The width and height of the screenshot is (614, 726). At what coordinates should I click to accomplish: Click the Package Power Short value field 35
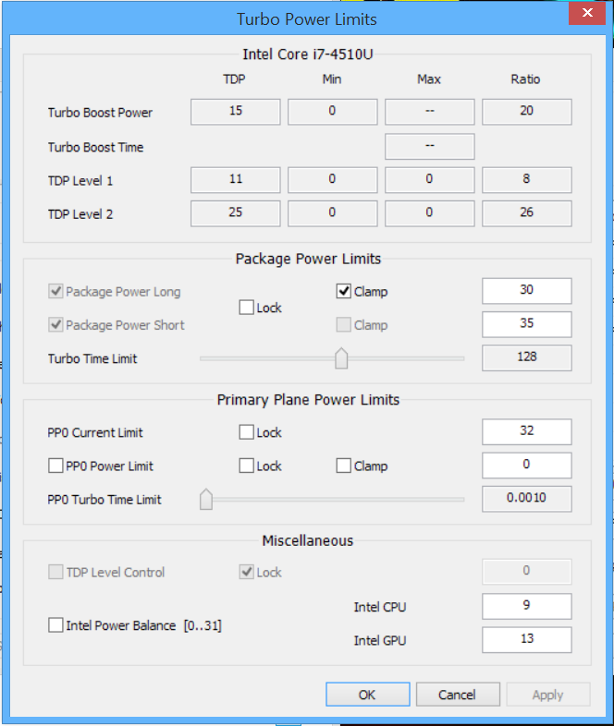point(527,324)
